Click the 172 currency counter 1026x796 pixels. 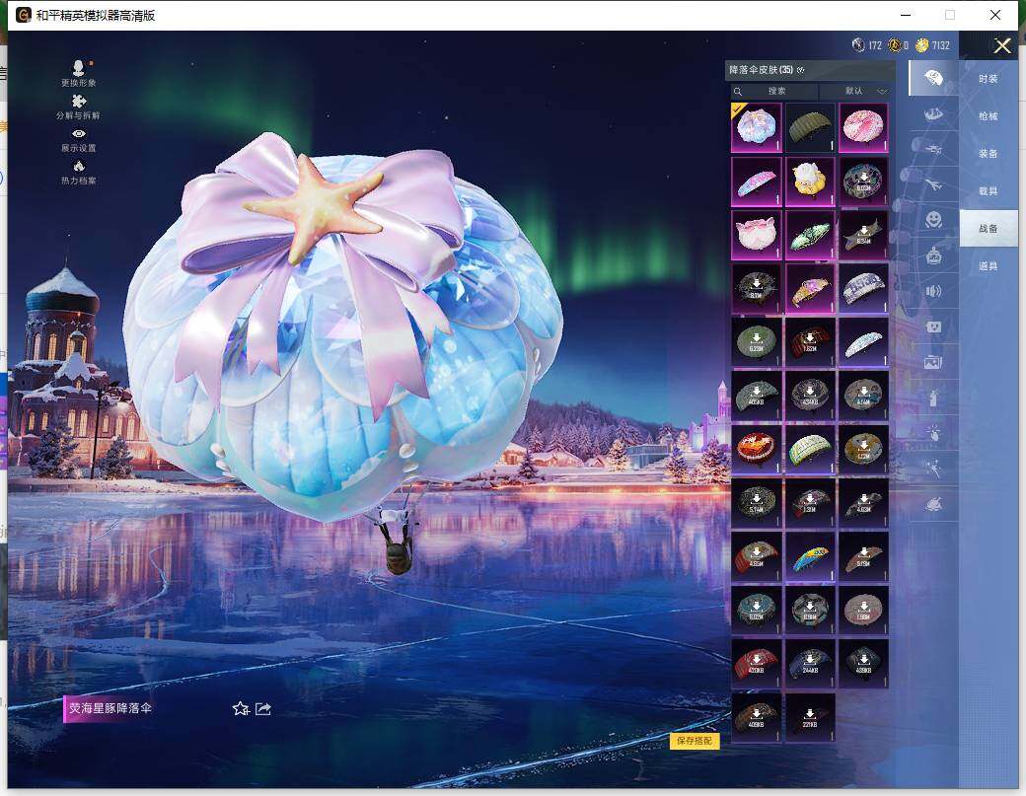click(x=867, y=45)
